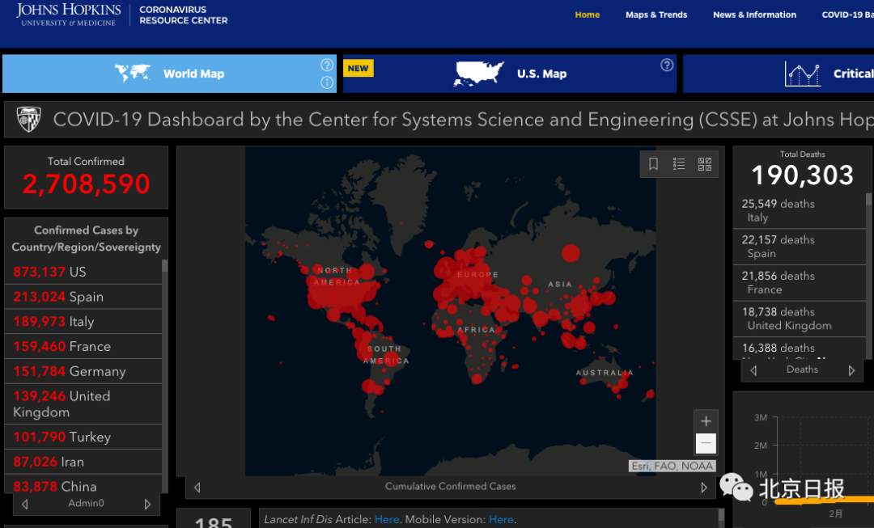Zoom in on the map
This screenshot has height=528, width=874.
(706, 421)
